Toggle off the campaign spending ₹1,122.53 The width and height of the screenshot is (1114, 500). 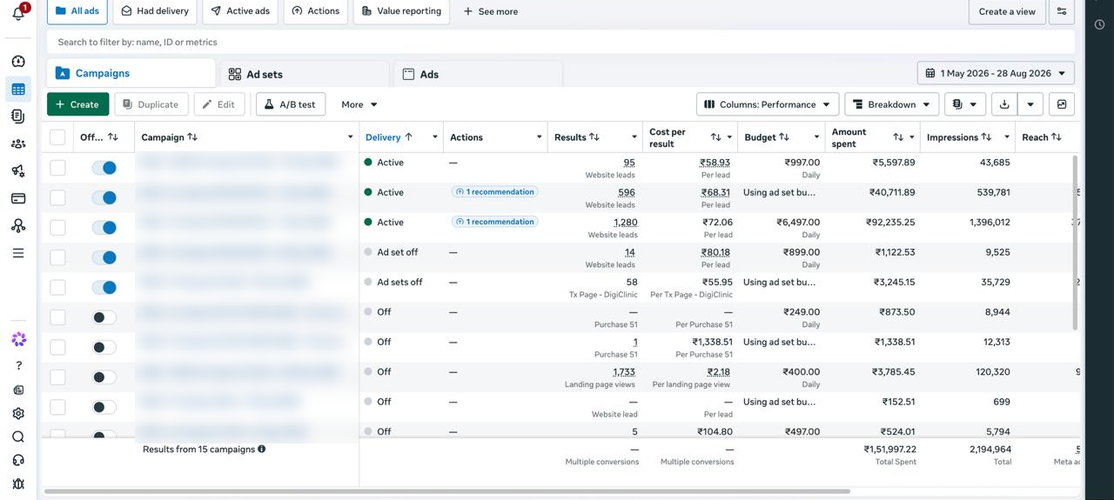(104, 257)
